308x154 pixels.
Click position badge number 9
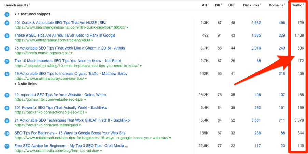(x=7, y=121)
